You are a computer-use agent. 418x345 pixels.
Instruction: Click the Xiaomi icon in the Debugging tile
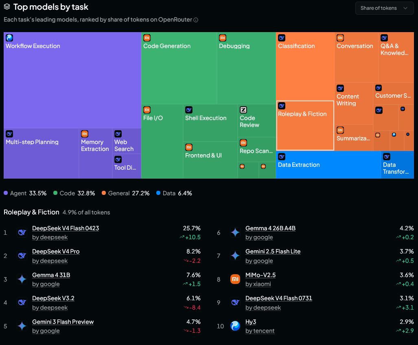223,38
